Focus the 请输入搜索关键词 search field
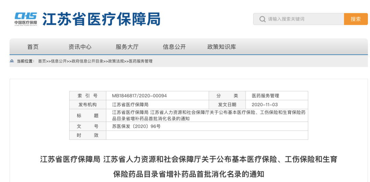 (x=298, y=19)
